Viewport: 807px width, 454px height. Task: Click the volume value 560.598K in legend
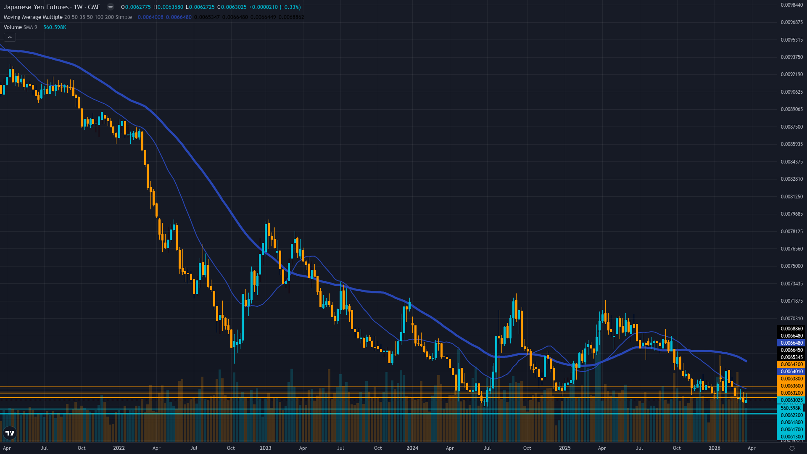pos(55,27)
